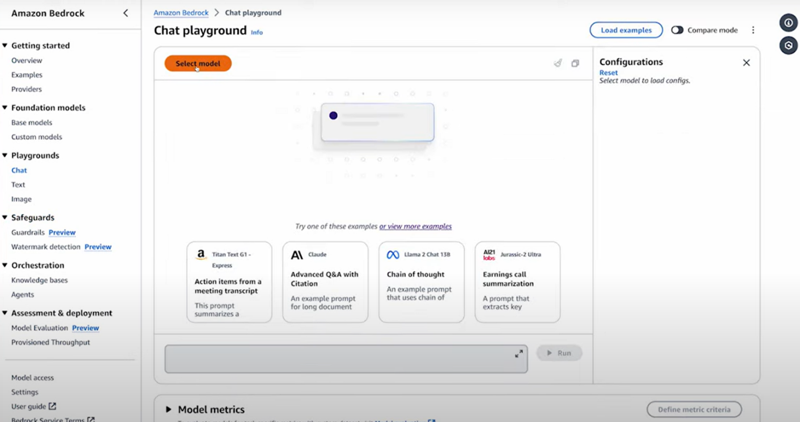The height and width of the screenshot is (422, 800).
Task: Open Examples in sidebar
Action: tap(27, 75)
